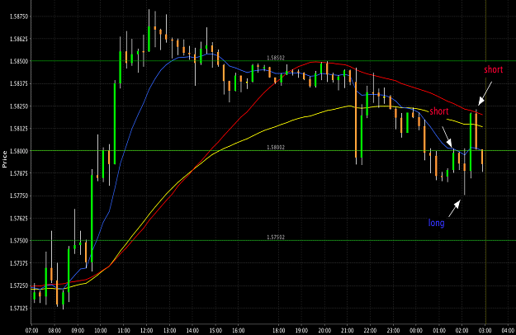Select the 23:00 time axis label

point(393,330)
